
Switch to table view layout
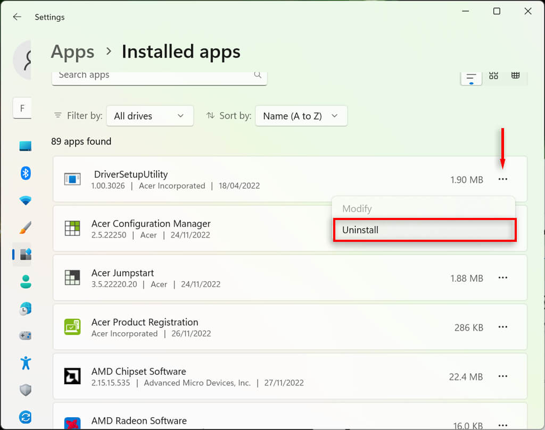[x=515, y=75]
